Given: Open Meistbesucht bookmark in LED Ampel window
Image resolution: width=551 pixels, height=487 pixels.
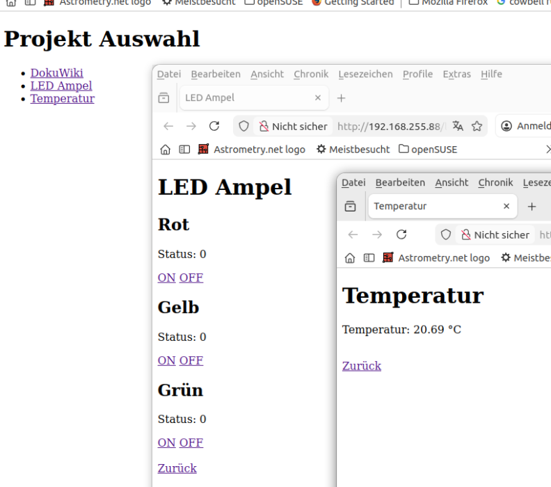Looking at the screenshot, I should point(353,150).
